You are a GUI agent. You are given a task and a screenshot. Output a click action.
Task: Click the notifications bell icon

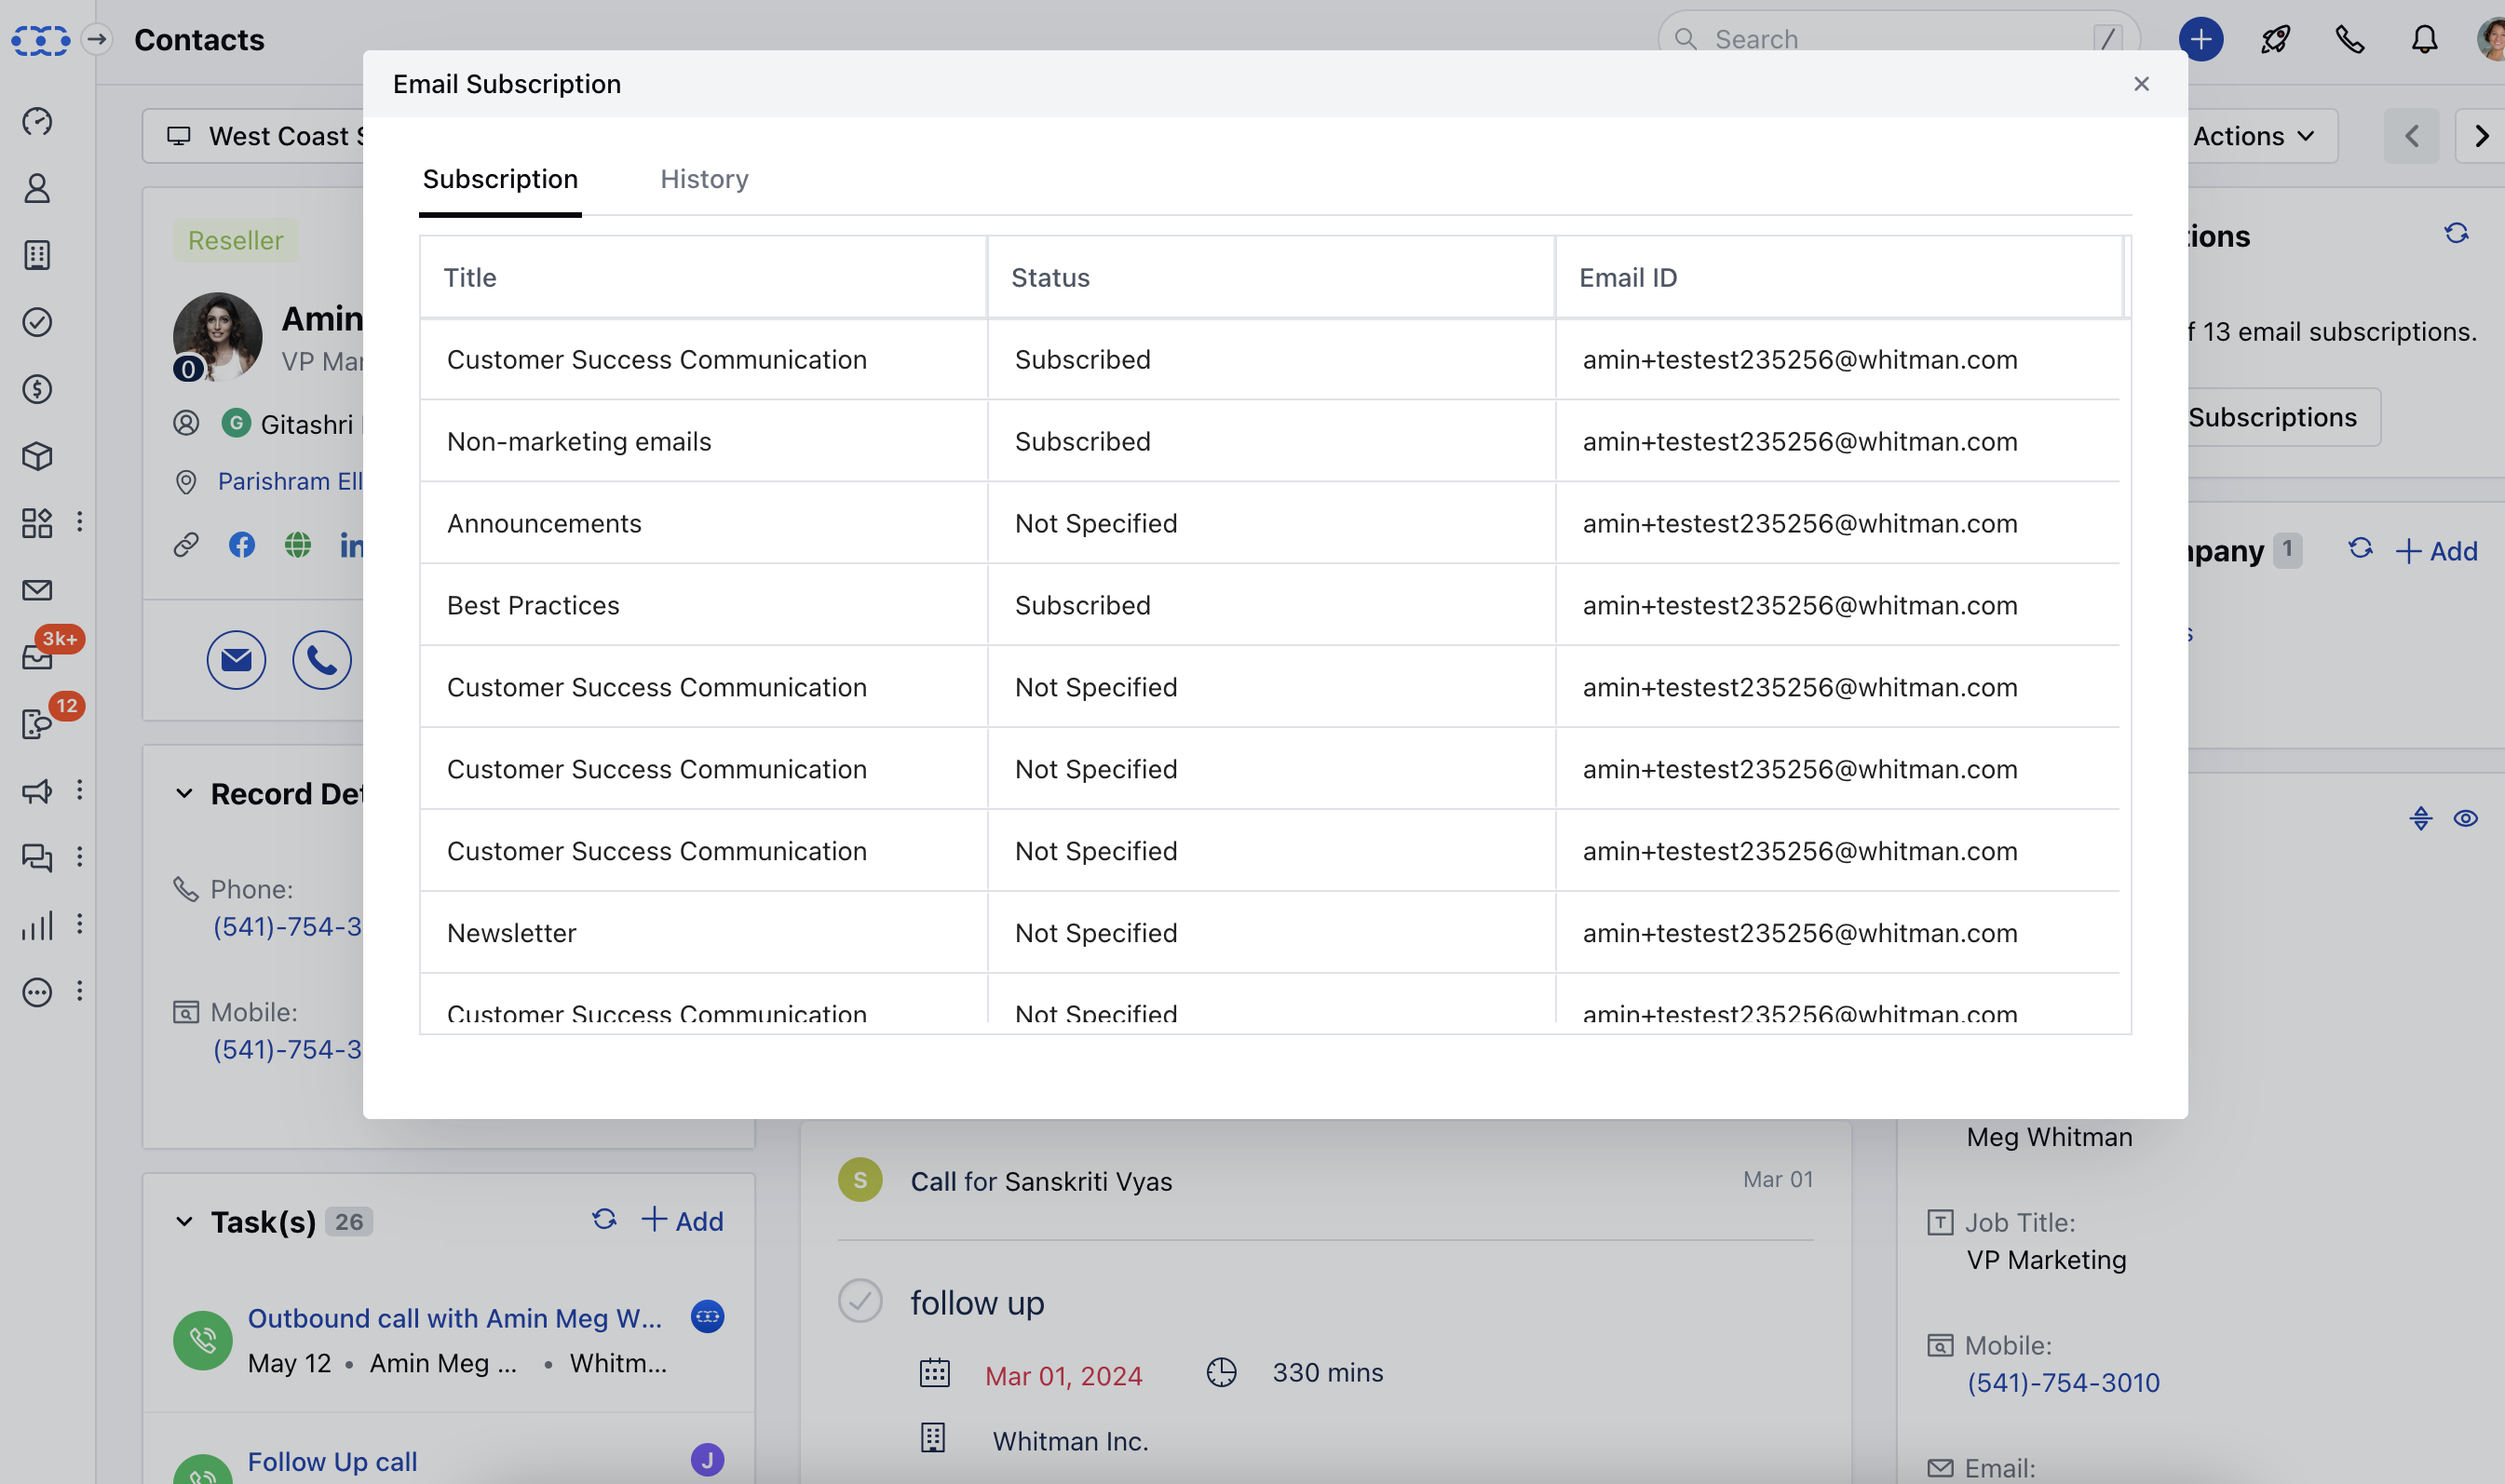2424,40
